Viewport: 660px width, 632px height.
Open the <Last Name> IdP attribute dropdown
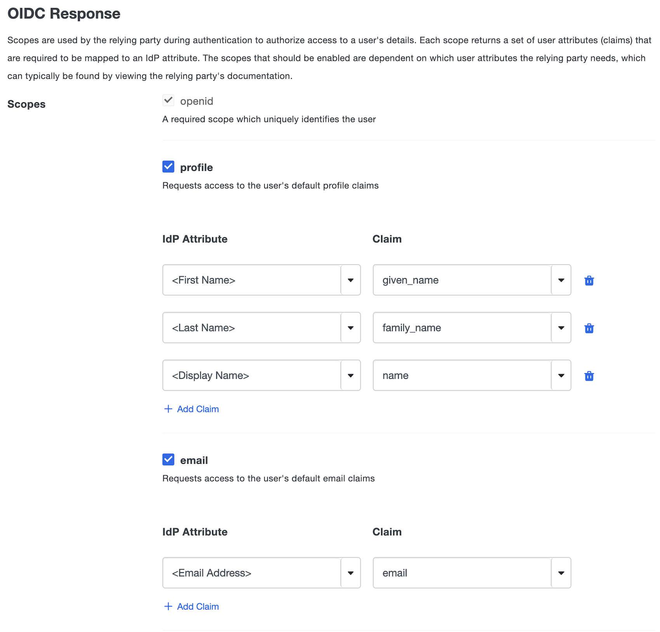click(x=351, y=328)
